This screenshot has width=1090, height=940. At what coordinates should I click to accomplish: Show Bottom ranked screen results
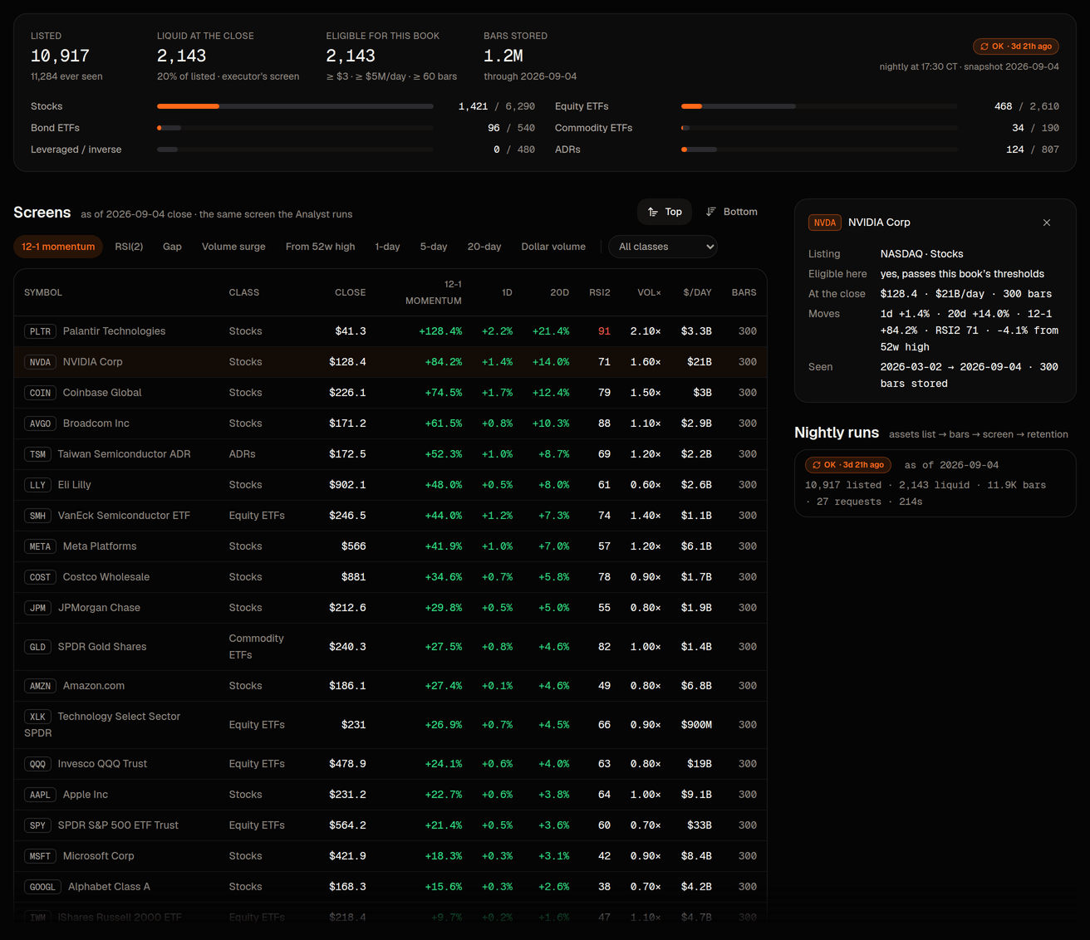[731, 212]
